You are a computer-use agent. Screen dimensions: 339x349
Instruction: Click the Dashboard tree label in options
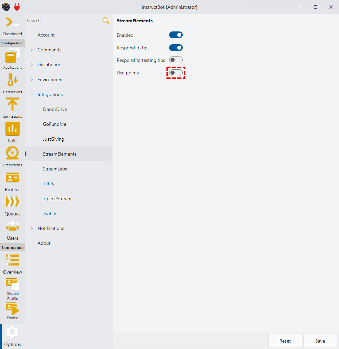(x=49, y=65)
